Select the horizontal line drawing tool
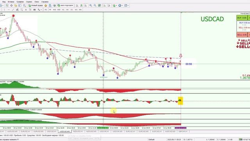 click(9, 10)
